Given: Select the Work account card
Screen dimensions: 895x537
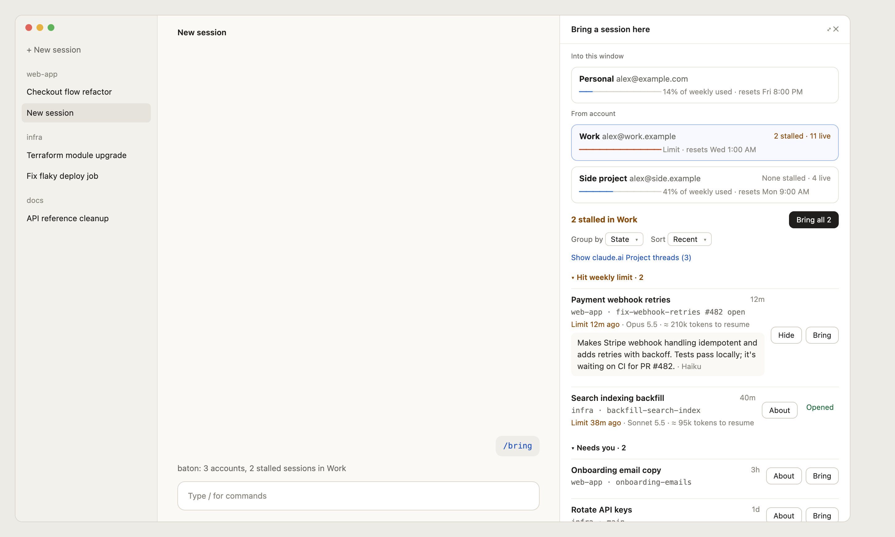Looking at the screenshot, I should click(x=705, y=143).
